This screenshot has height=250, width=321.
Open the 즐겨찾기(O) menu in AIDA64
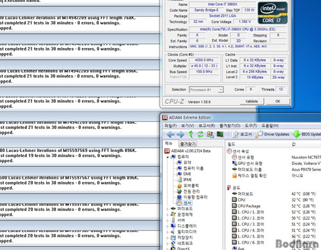[x=230, y=126]
